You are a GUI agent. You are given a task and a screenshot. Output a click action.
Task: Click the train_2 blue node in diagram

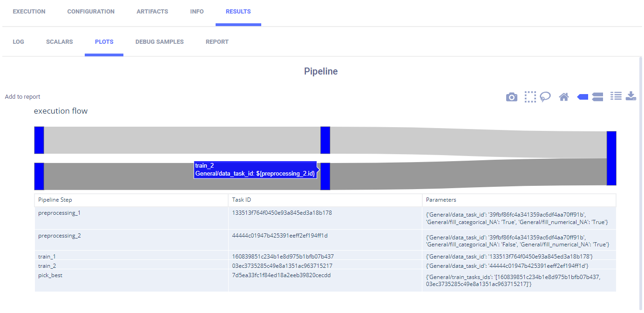325,177
